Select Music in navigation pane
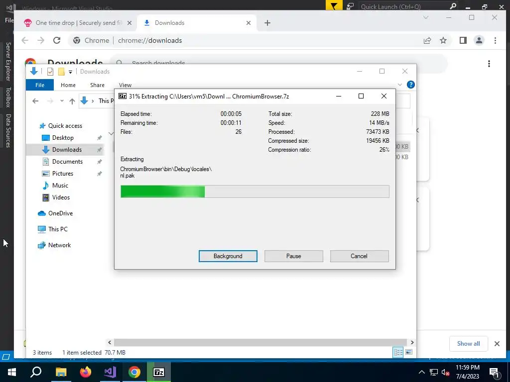This screenshot has height=382, width=510. coord(60,186)
